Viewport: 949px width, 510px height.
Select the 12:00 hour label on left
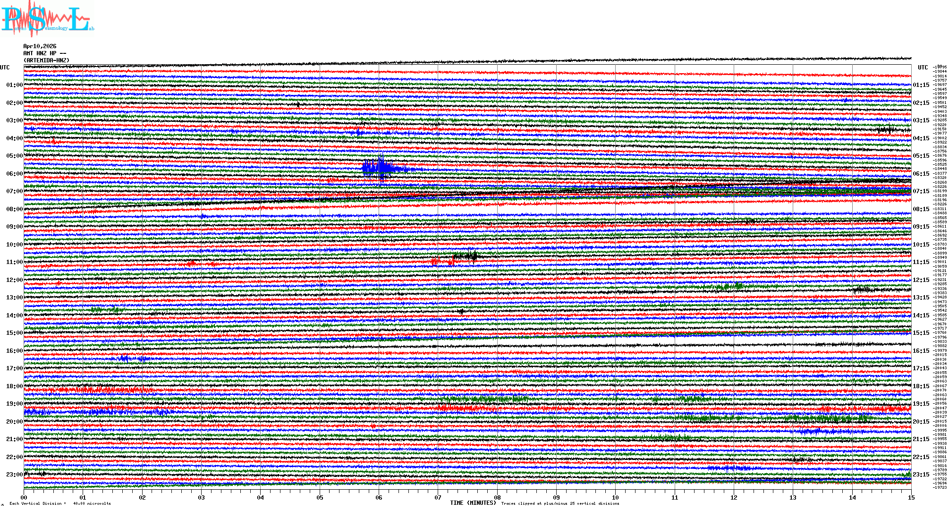coord(14,280)
